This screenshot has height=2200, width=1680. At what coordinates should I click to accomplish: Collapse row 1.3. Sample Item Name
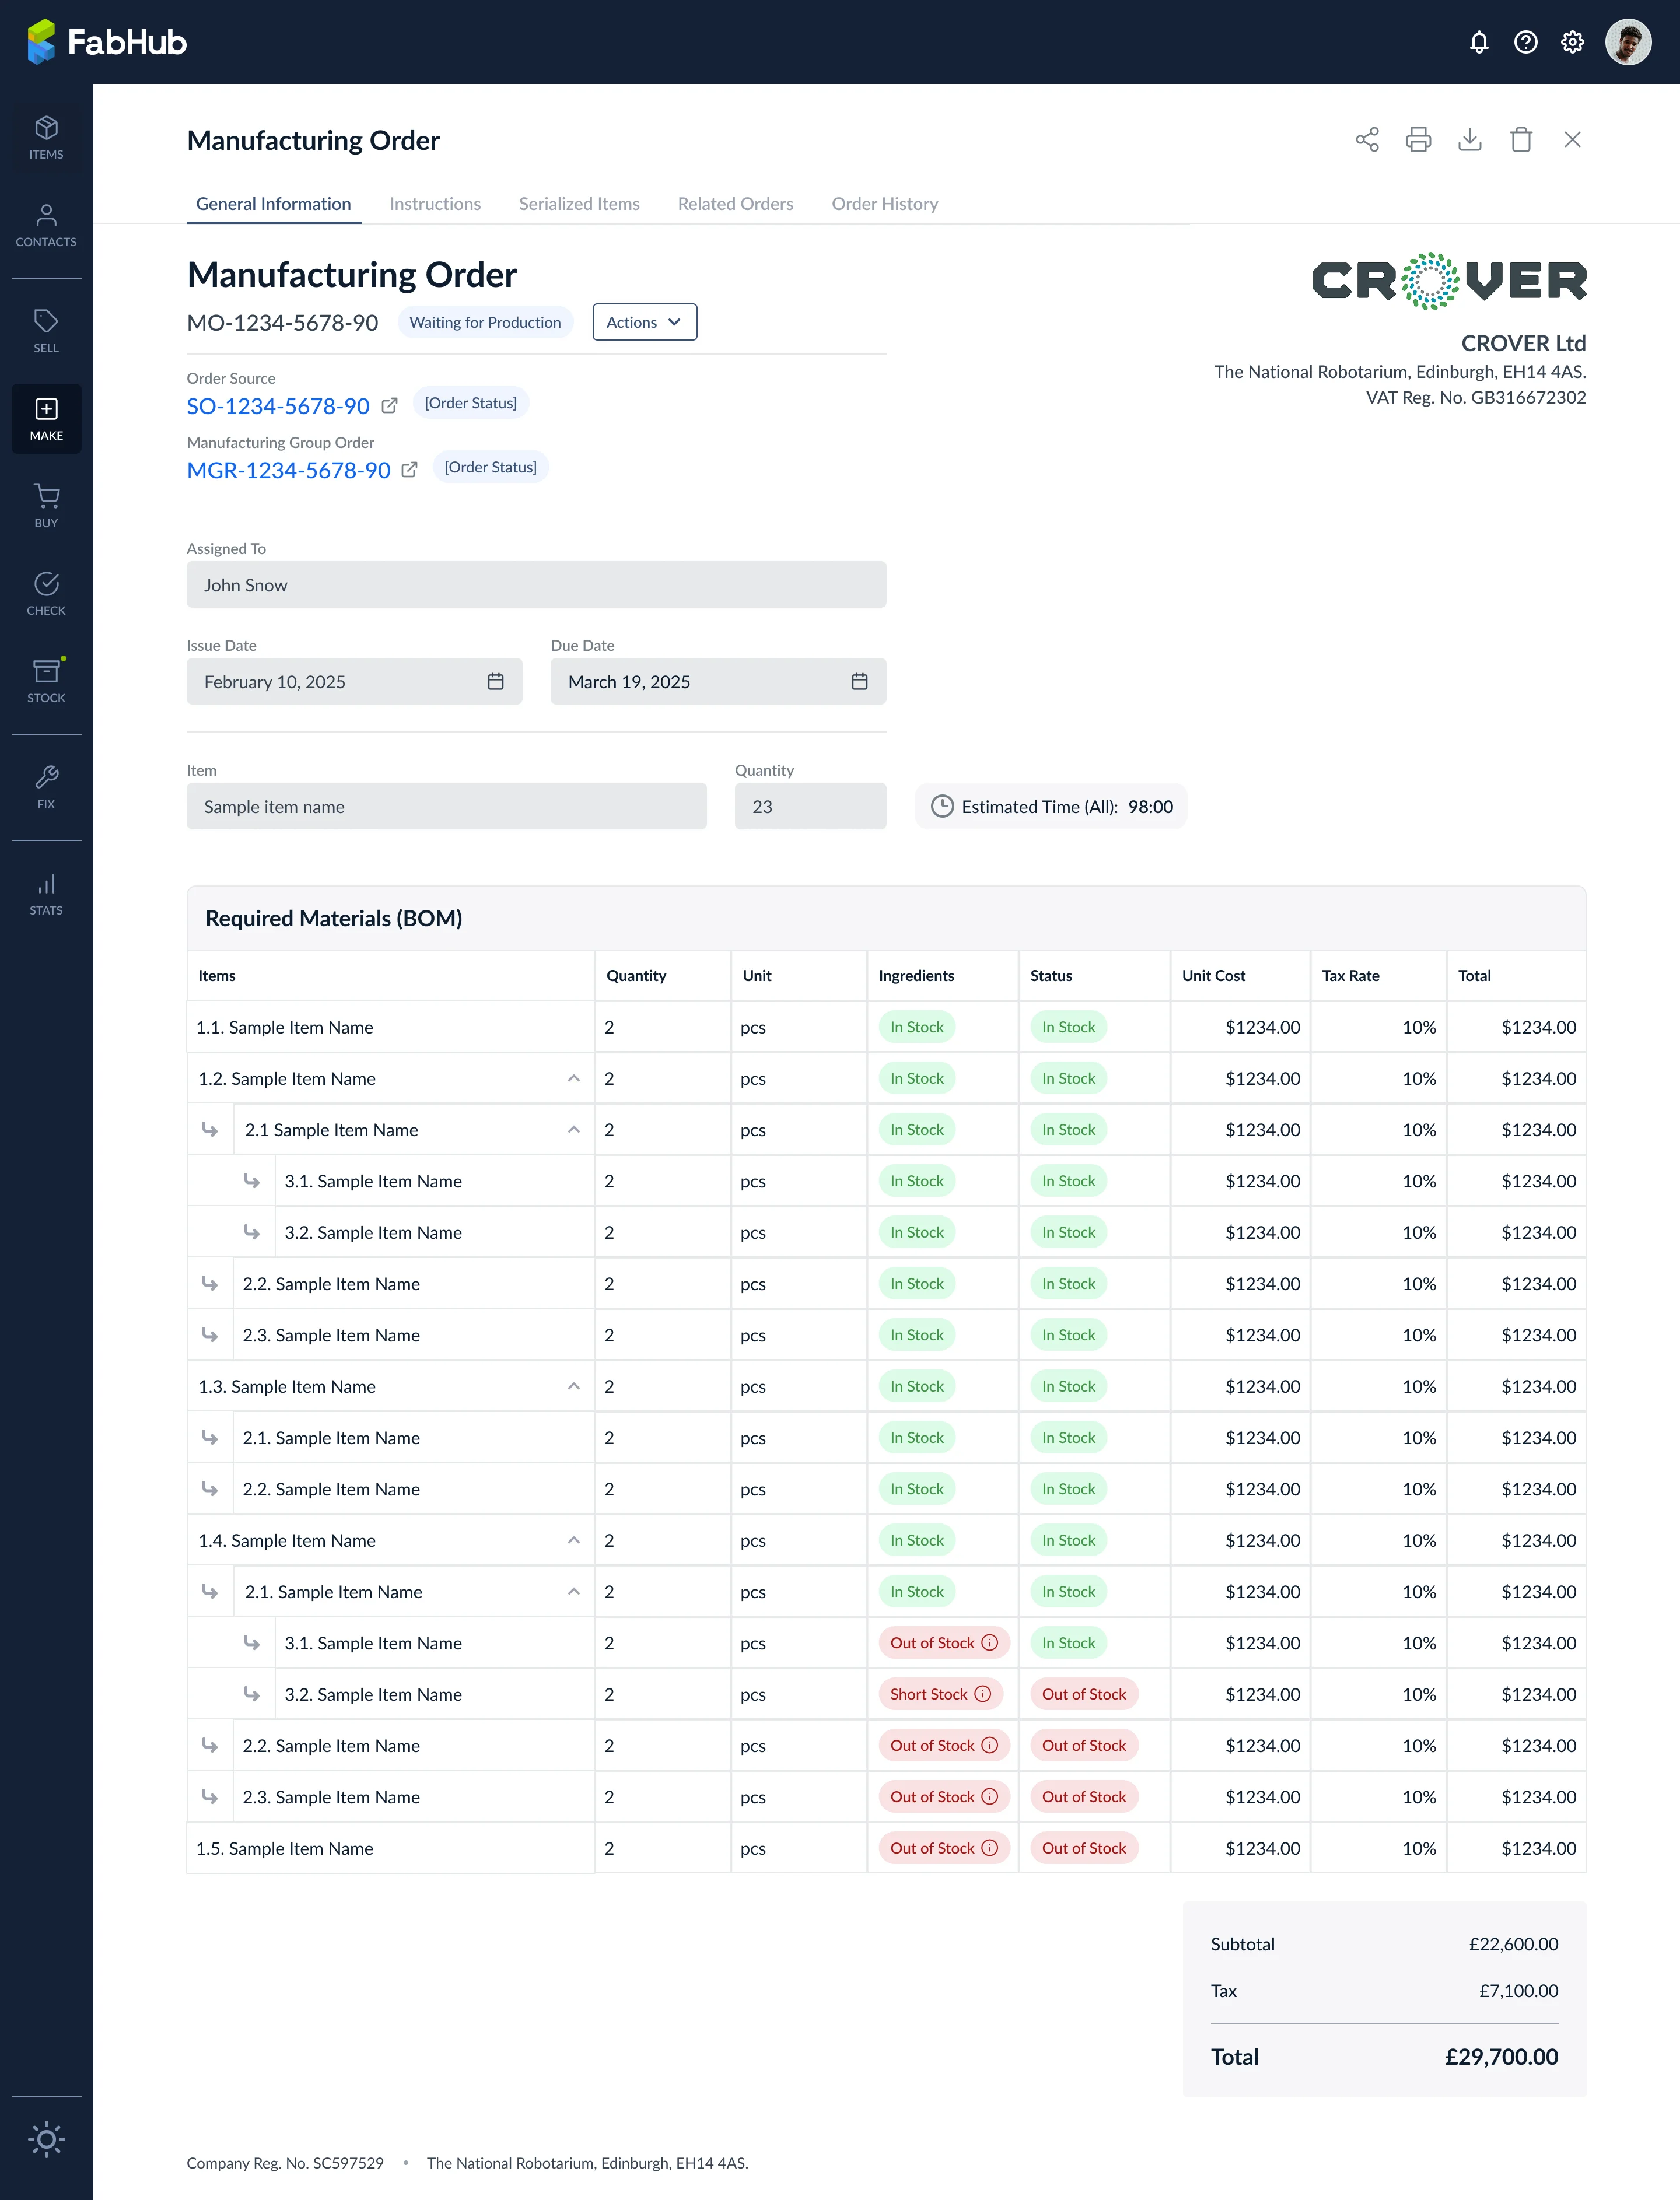[x=574, y=1386]
